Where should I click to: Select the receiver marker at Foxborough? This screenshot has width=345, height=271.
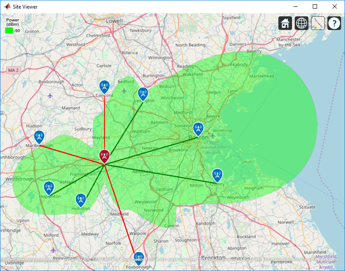tap(139, 258)
